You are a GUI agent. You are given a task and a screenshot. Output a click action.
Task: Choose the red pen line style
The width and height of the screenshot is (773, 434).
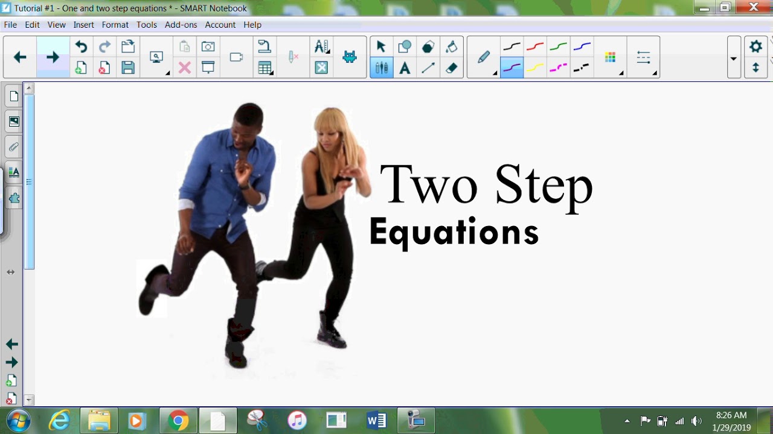[535, 47]
